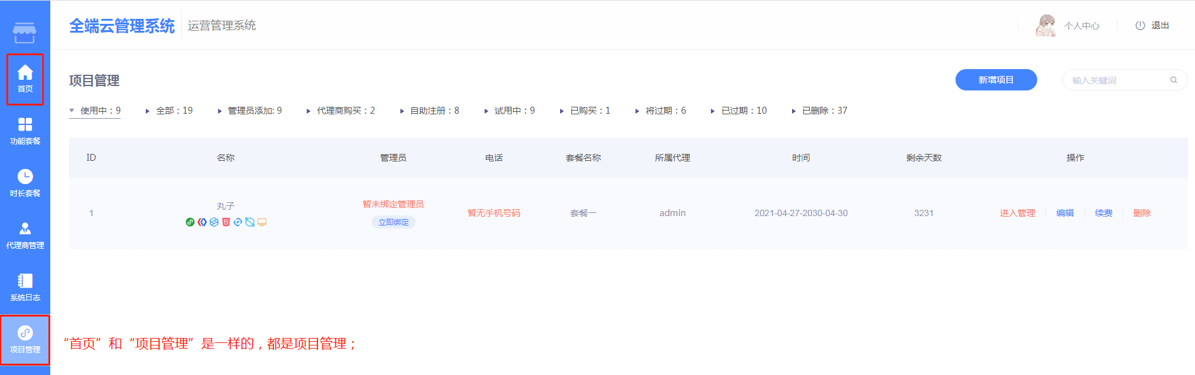Screen dimensions: 1195x375
Task: Select the 将过期：6 filter tab
Action: pos(661,111)
